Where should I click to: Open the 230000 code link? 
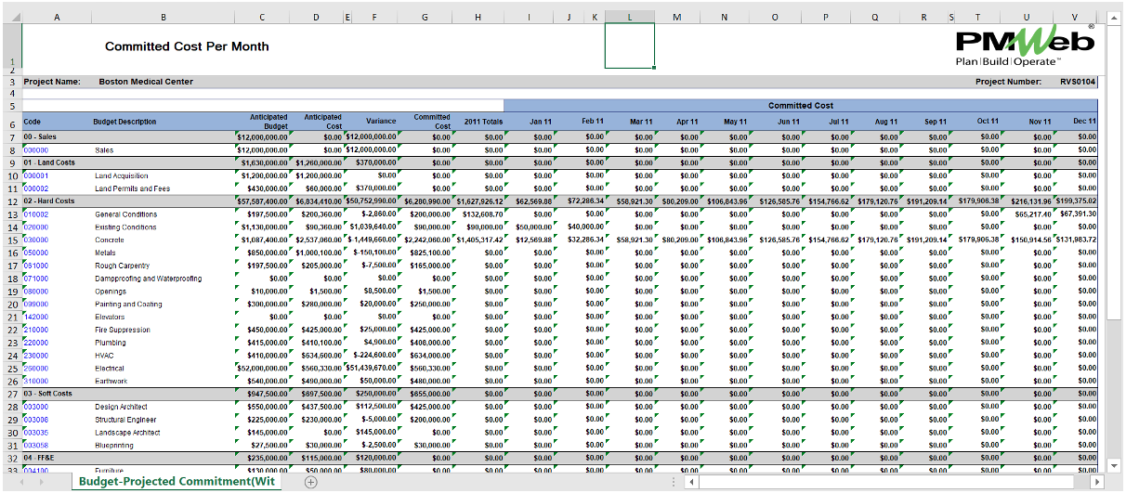[36, 356]
